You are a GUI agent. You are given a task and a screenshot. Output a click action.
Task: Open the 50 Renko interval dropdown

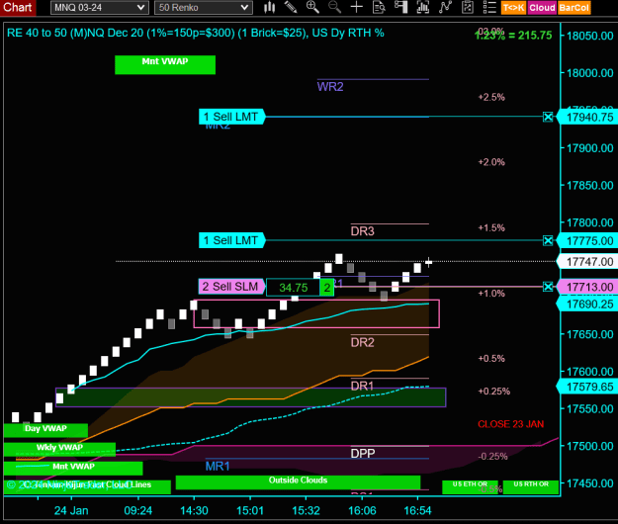tap(204, 8)
